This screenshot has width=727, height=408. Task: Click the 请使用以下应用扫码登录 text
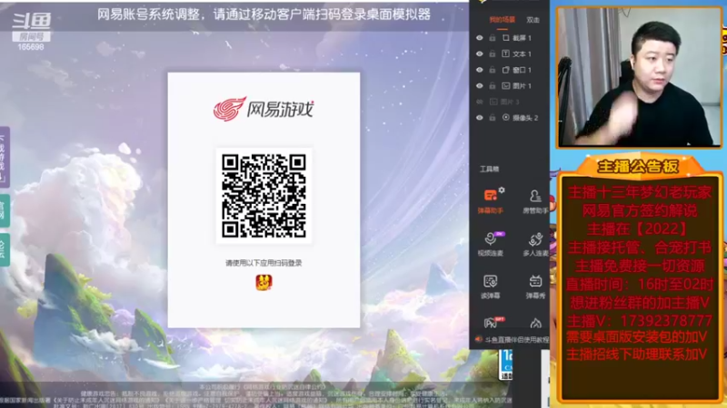(264, 263)
